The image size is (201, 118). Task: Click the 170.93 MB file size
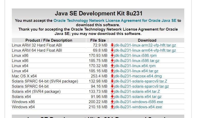pyautogui.click(x=98, y=56)
